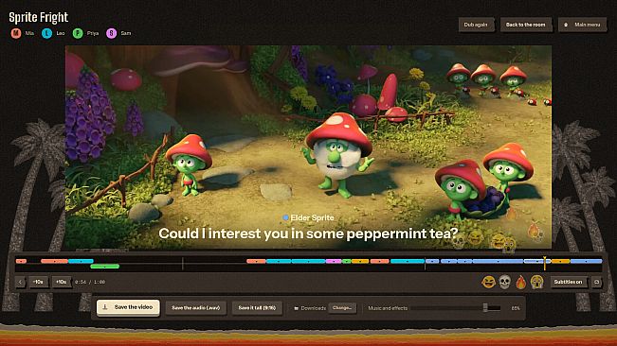
Task: Click the small icon button beside Subtitles on
Action: pos(596,282)
